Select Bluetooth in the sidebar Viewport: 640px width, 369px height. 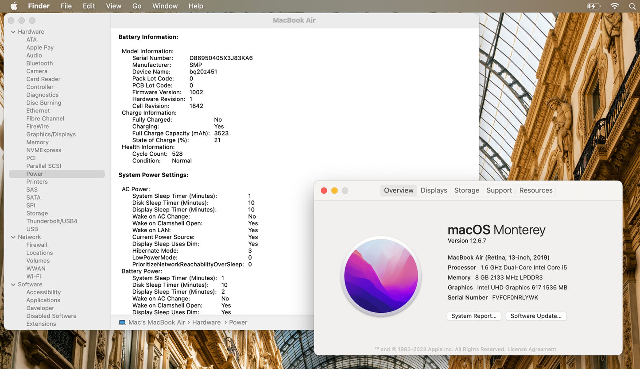[x=39, y=63]
